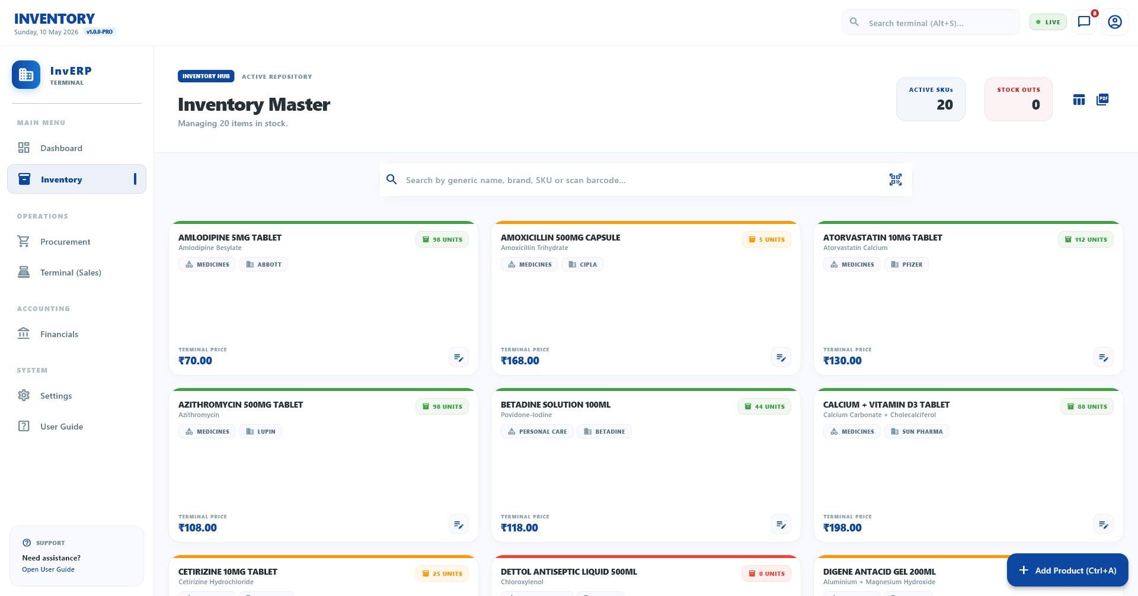This screenshot has width=1138, height=596.
Task: Click the 112 Units badge on Atorvastatin
Action: (x=1086, y=239)
